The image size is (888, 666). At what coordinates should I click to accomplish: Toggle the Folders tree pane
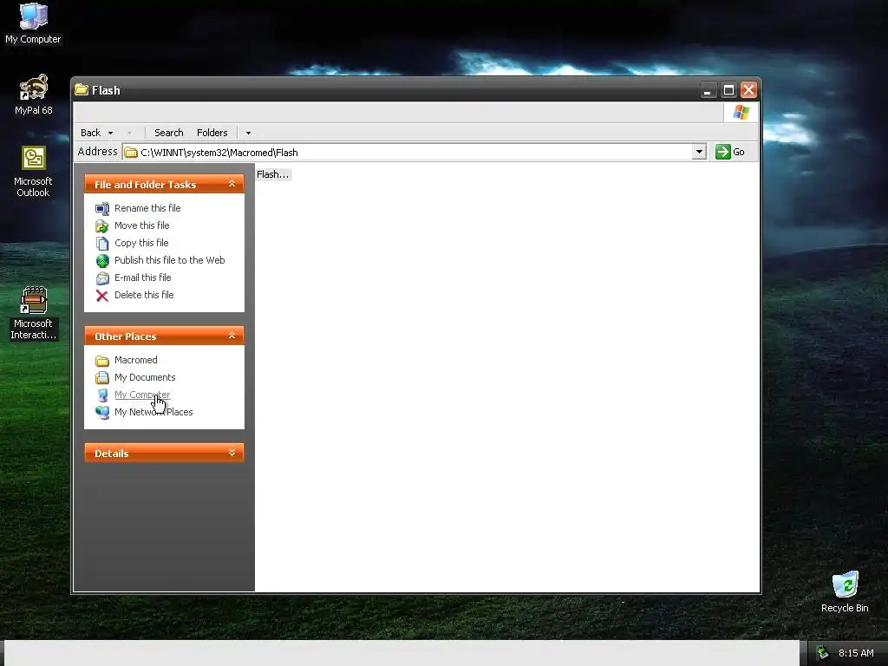pos(212,133)
